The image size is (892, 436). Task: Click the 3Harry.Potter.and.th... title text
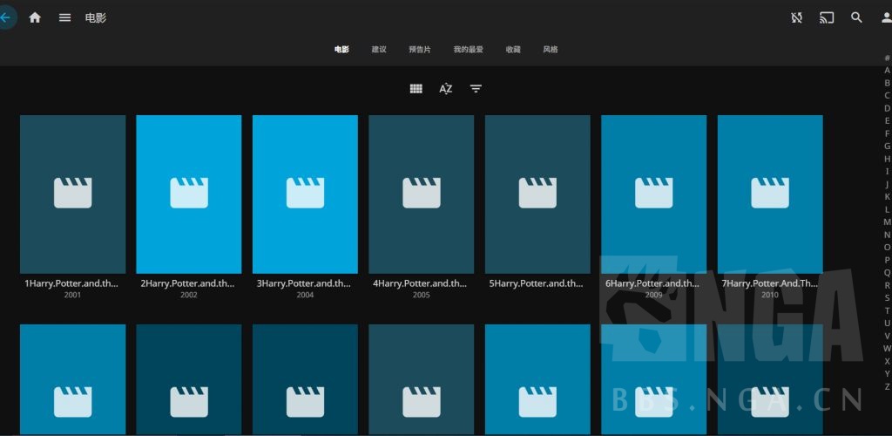(304, 283)
